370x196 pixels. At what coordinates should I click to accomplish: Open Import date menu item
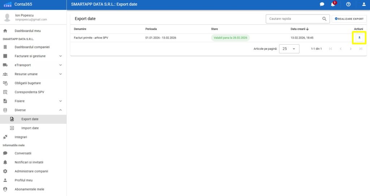pyautogui.click(x=30, y=128)
